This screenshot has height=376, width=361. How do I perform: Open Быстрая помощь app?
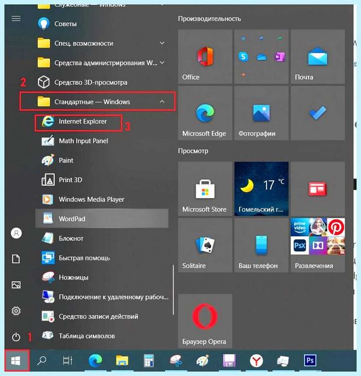point(102,258)
